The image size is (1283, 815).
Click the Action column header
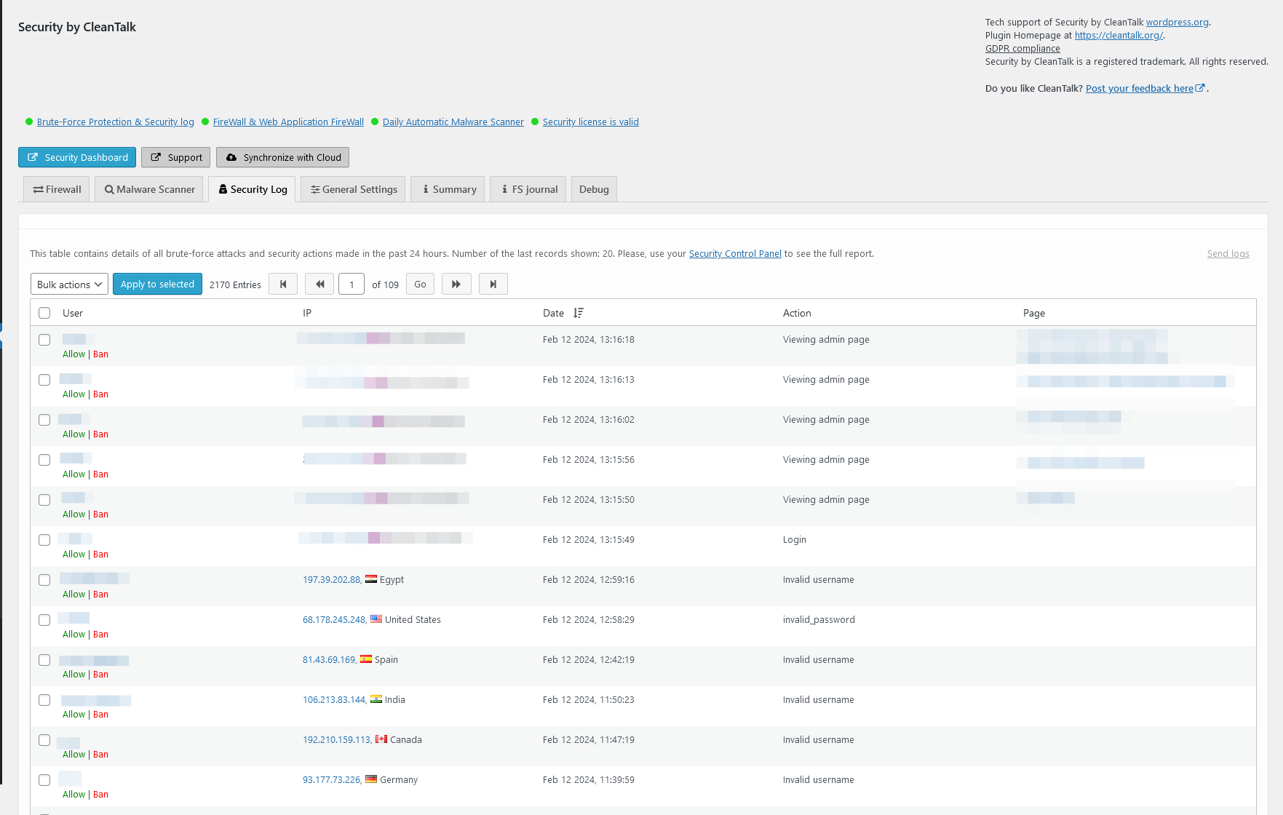pos(797,313)
